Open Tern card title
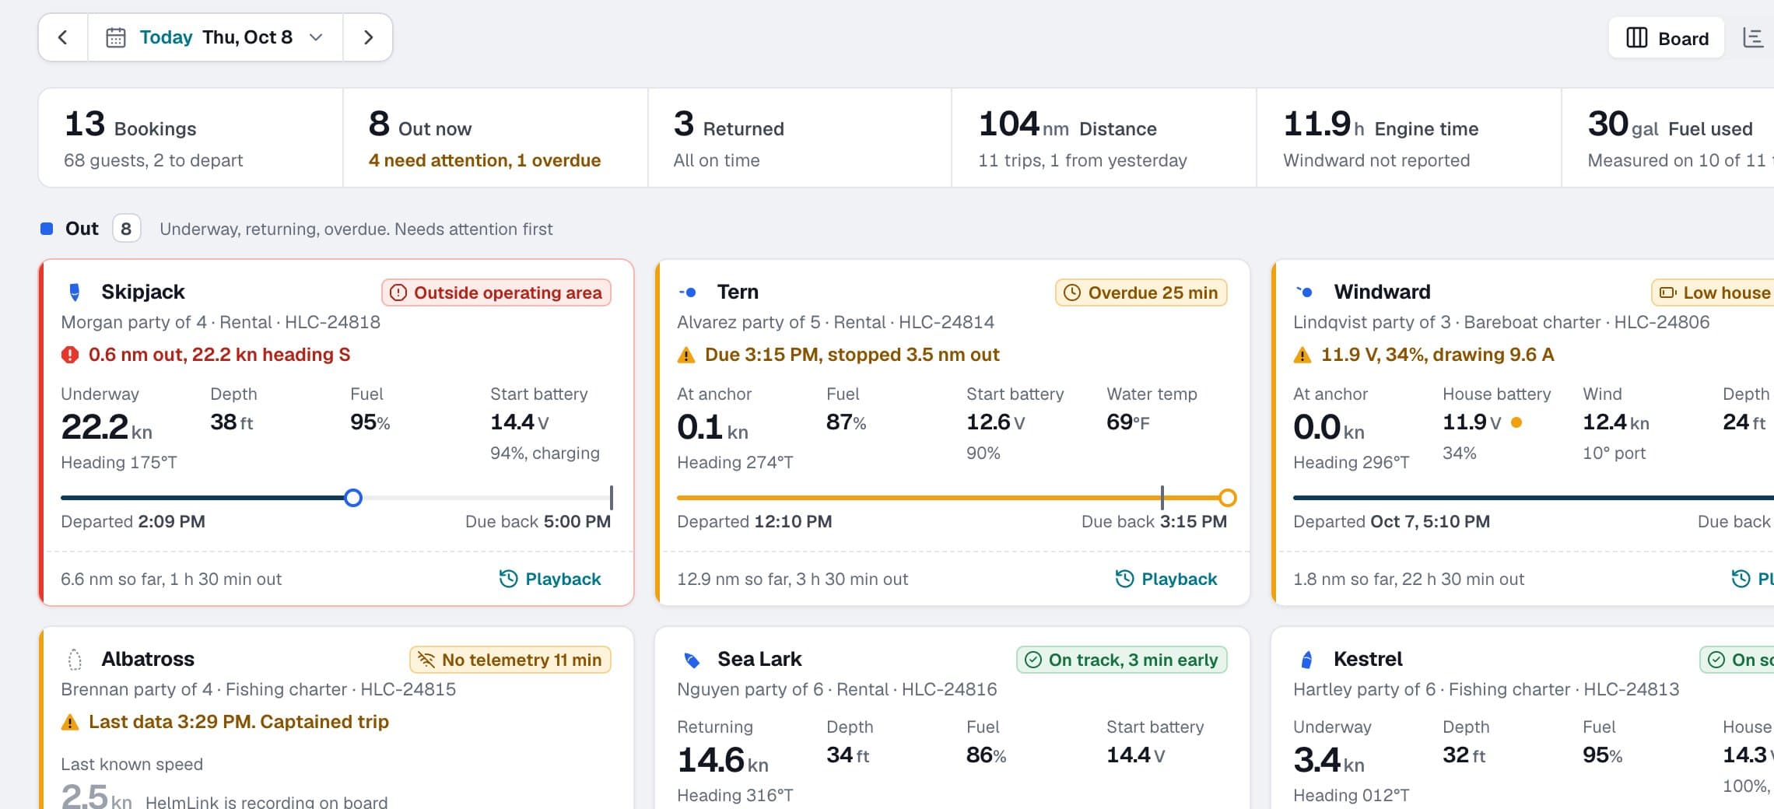 pos(738,292)
